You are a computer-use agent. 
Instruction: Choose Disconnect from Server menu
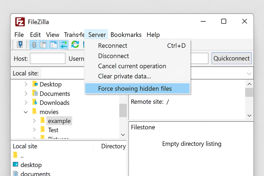pos(137,56)
